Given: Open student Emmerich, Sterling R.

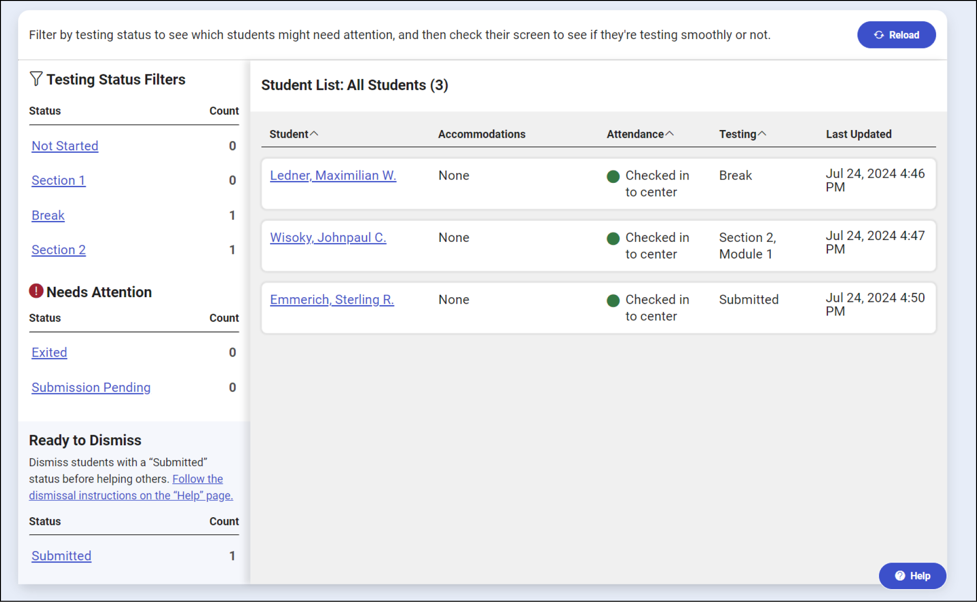Looking at the screenshot, I should click(332, 300).
